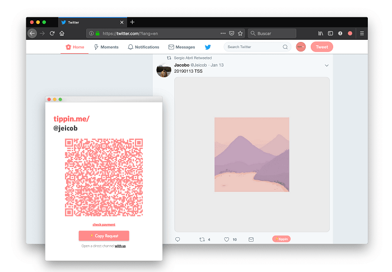Viewport: 392px width, 272px height.
Task: Open Twitter Notifications
Action: tap(143, 47)
